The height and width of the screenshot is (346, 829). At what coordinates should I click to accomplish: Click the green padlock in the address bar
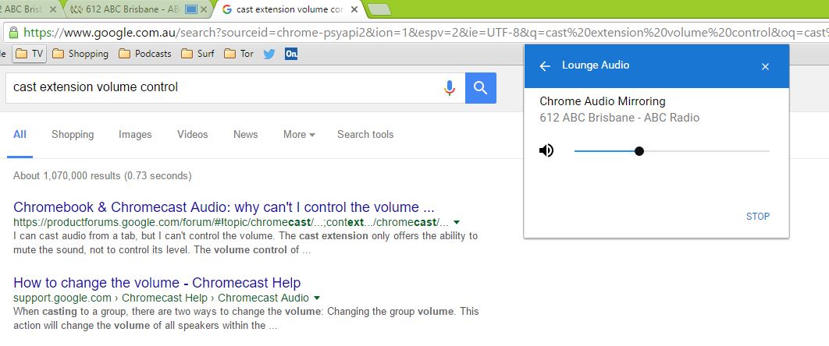click(x=14, y=32)
